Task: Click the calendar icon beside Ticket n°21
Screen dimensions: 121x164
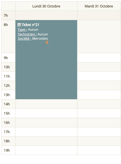Action: (x=19, y=25)
